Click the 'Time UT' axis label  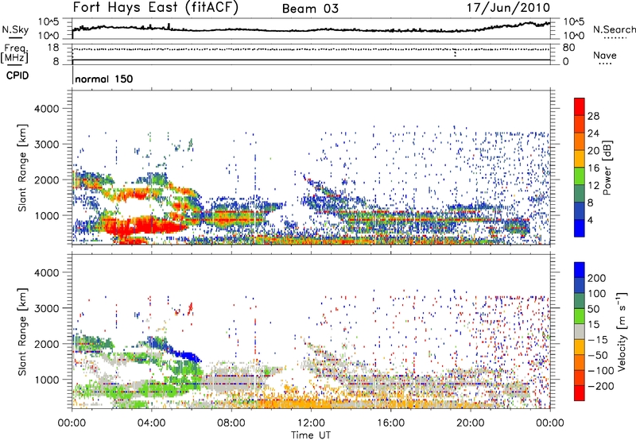[x=311, y=434]
